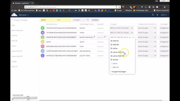Open Aus Firefox importiert bookmarks folder

[26, 10]
